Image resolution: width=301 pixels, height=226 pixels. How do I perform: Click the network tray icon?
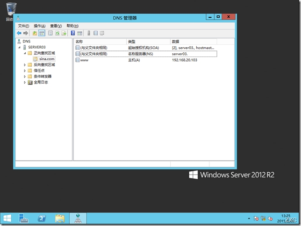[263, 219]
